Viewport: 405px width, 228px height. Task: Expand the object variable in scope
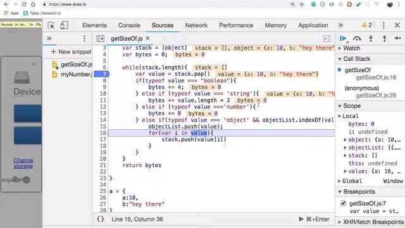[346, 140]
